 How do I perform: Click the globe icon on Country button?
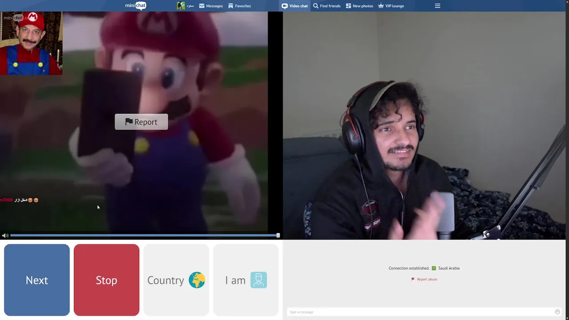pos(197,280)
